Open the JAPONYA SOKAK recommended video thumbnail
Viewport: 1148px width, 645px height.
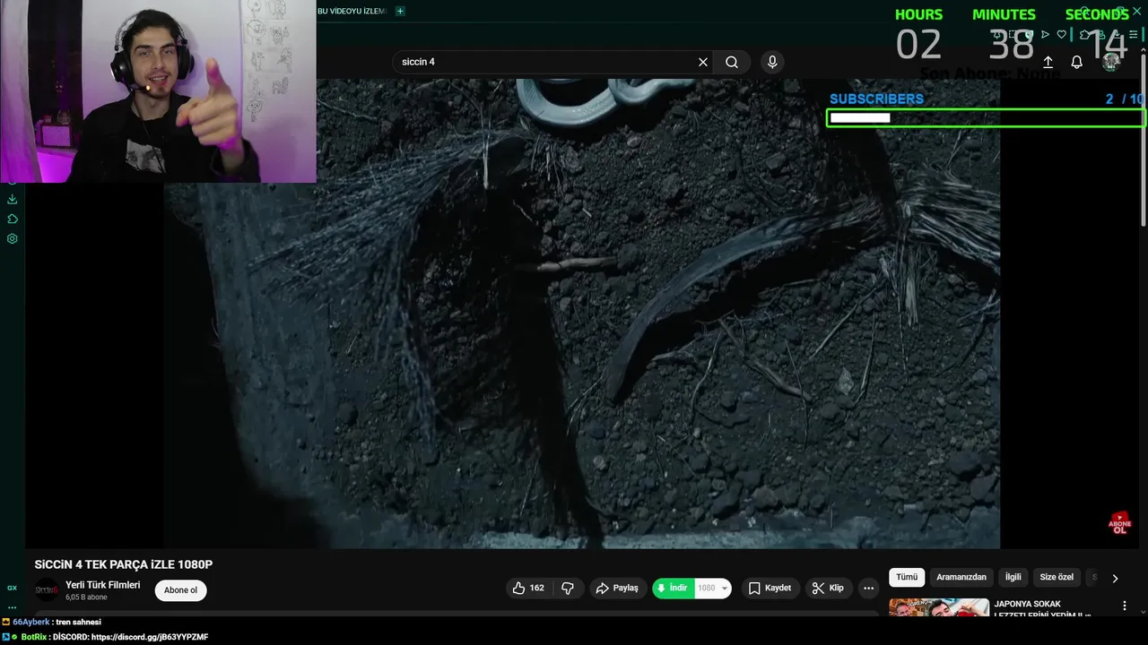939,607
